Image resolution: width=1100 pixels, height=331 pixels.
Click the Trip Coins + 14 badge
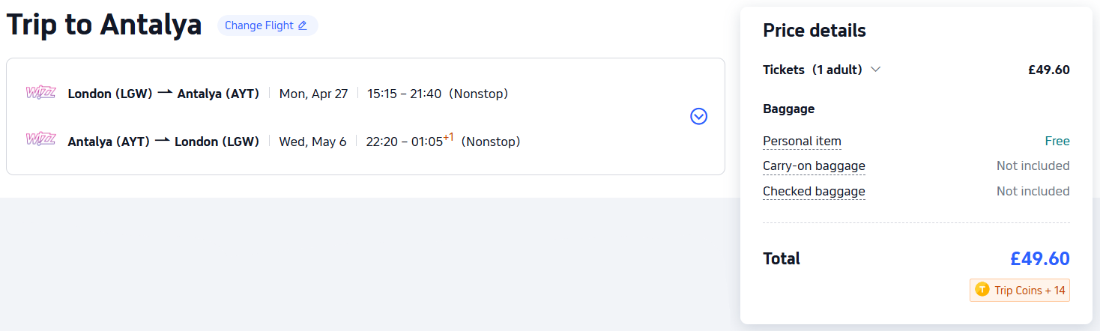pos(1020,290)
